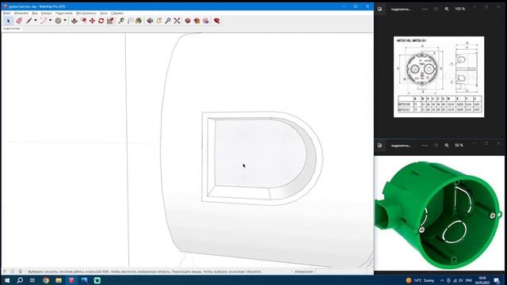Image resolution: width=507 pixels, height=285 pixels.
Task: Open the 3D Warehouse icon
Action: point(188,21)
